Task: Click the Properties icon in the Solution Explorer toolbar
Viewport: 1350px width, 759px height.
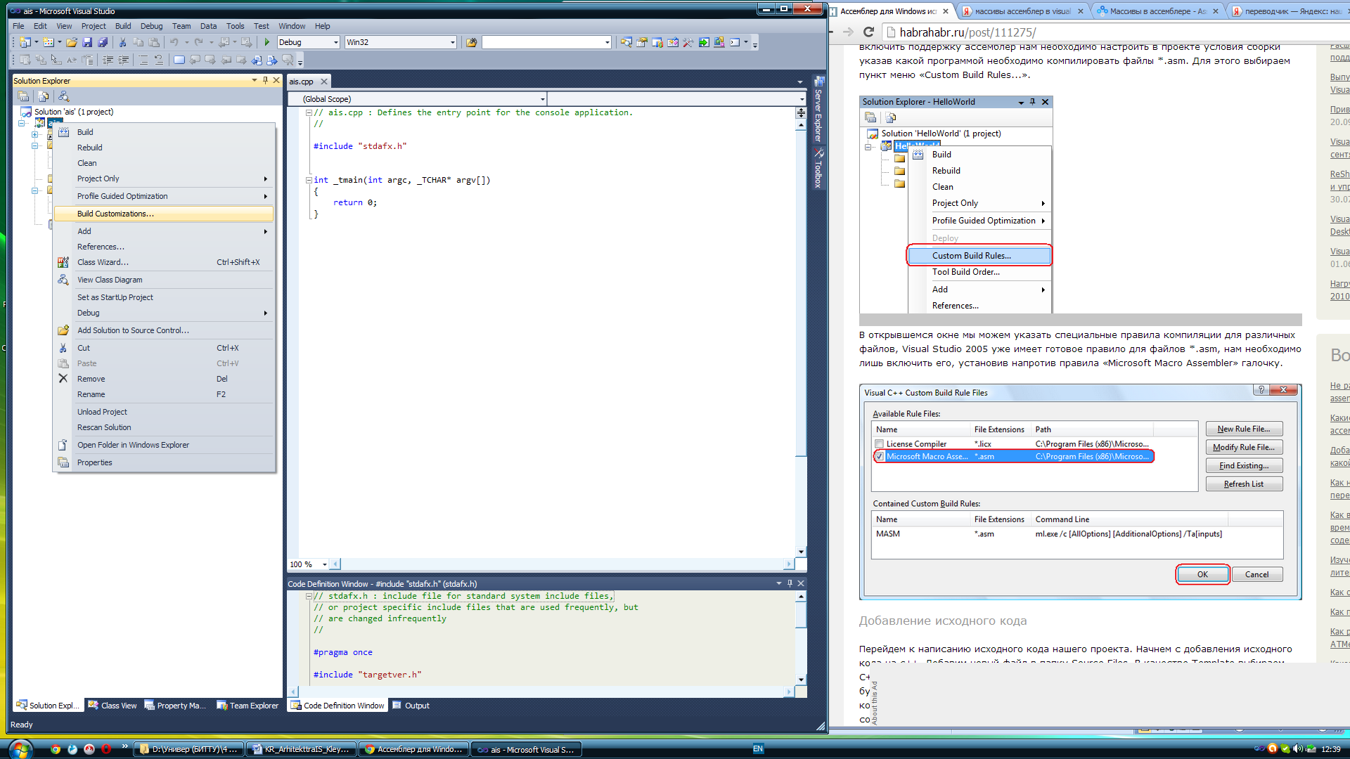Action: (x=23, y=96)
